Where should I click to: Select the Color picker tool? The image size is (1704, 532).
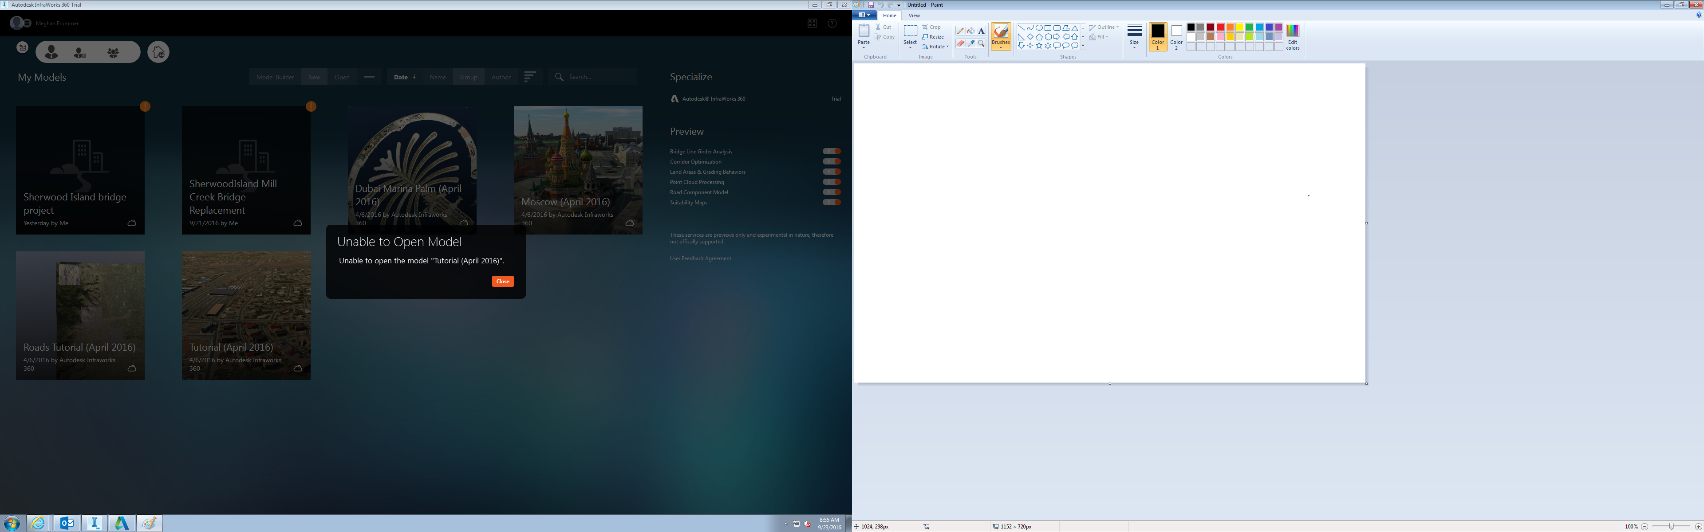coord(970,43)
